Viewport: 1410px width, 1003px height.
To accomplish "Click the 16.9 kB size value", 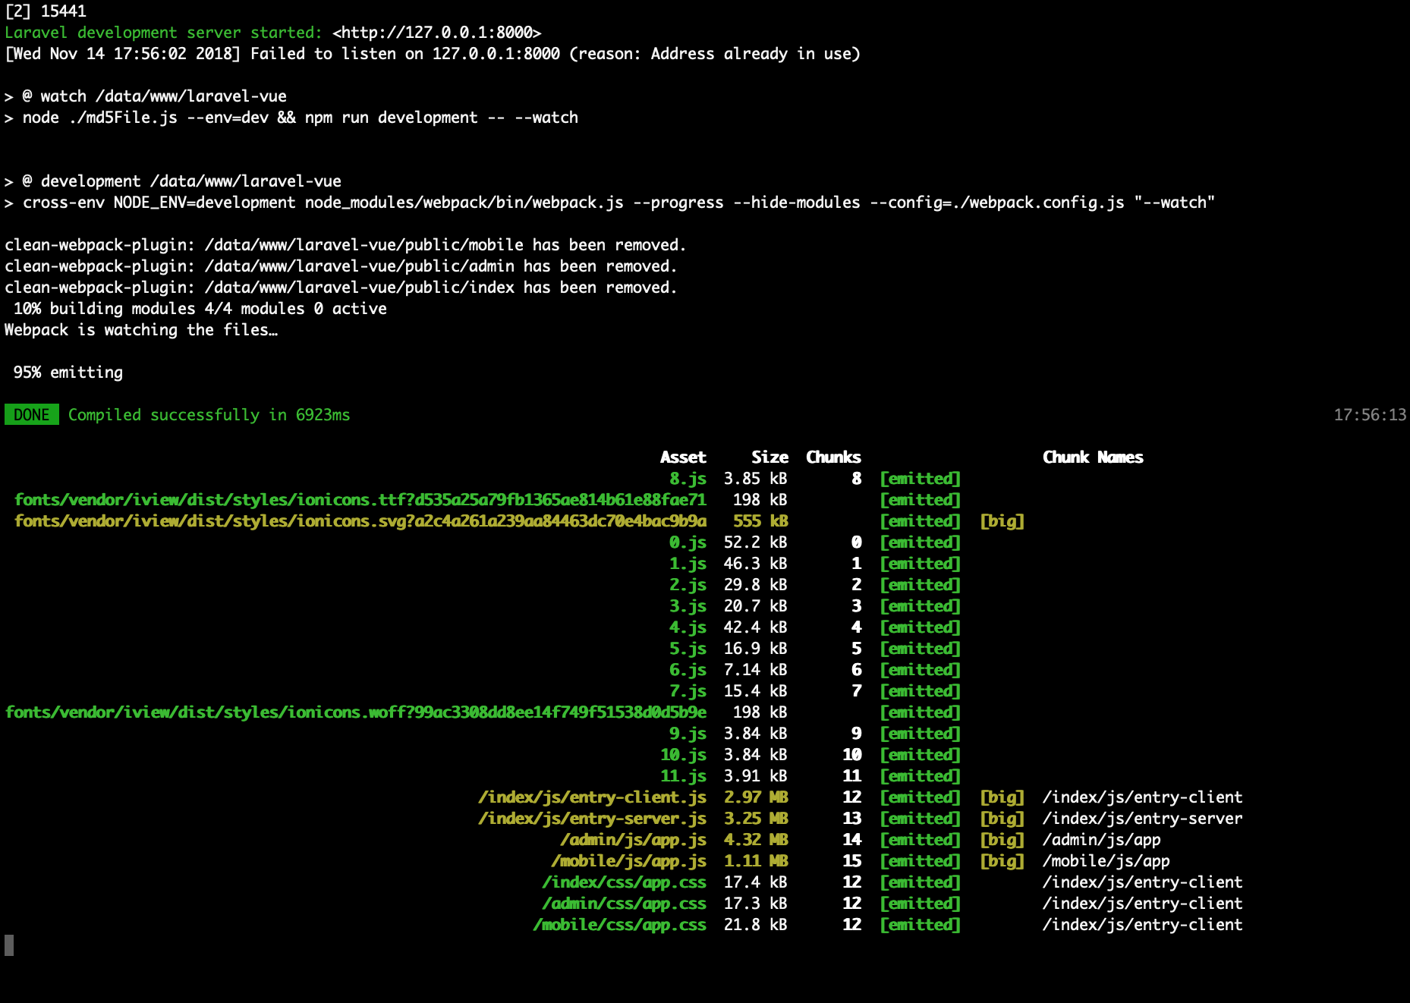I will [756, 649].
